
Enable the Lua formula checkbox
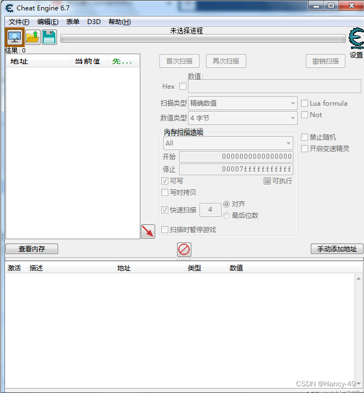[x=304, y=103]
